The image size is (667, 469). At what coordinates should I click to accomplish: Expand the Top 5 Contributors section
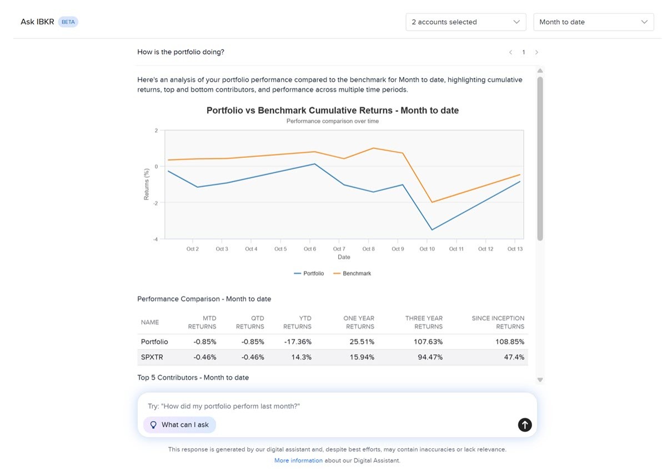[x=193, y=377]
